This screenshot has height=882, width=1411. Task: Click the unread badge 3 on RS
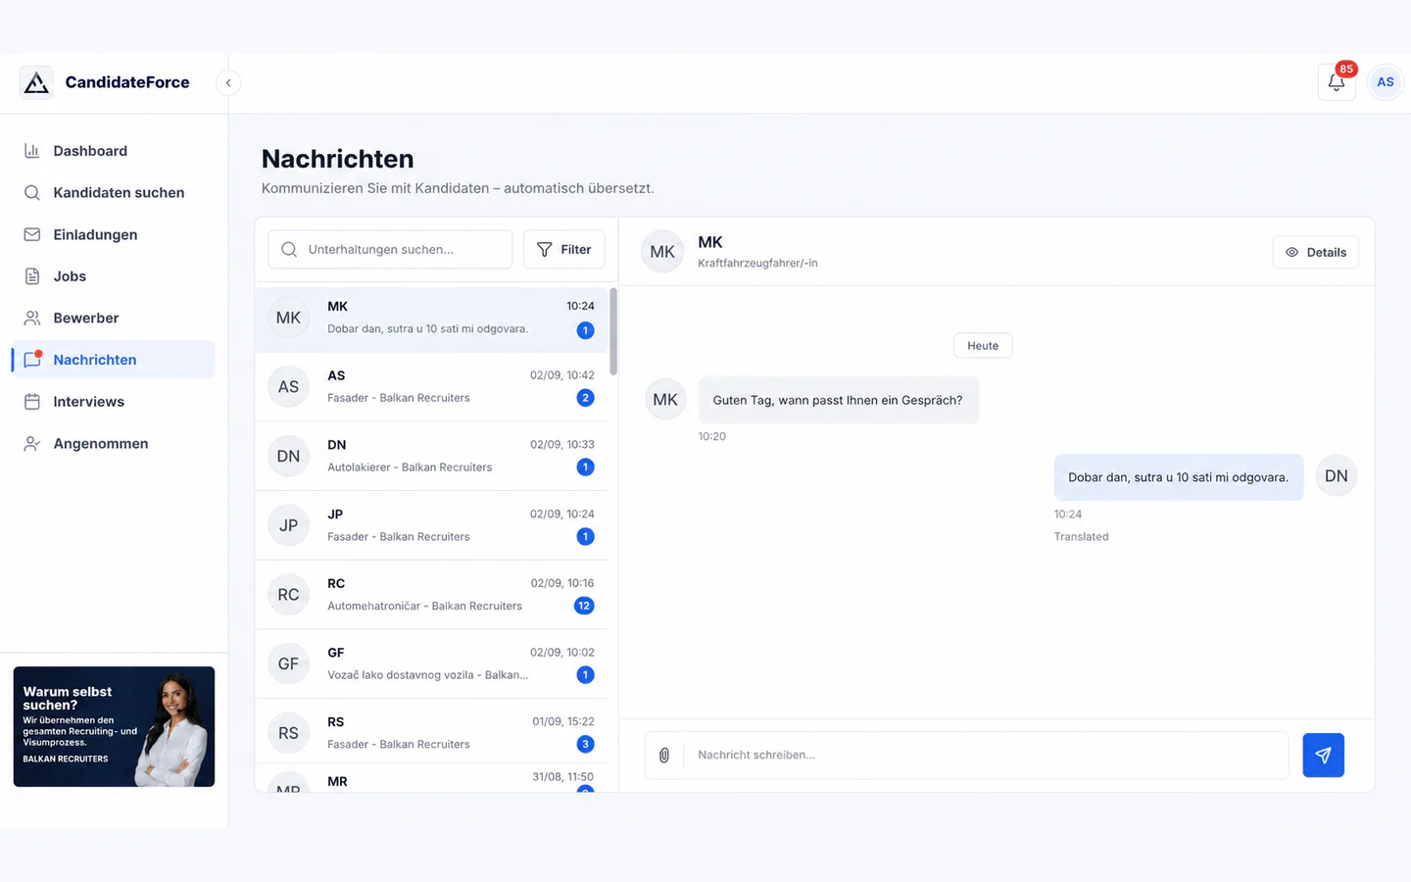tap(585, 744)
